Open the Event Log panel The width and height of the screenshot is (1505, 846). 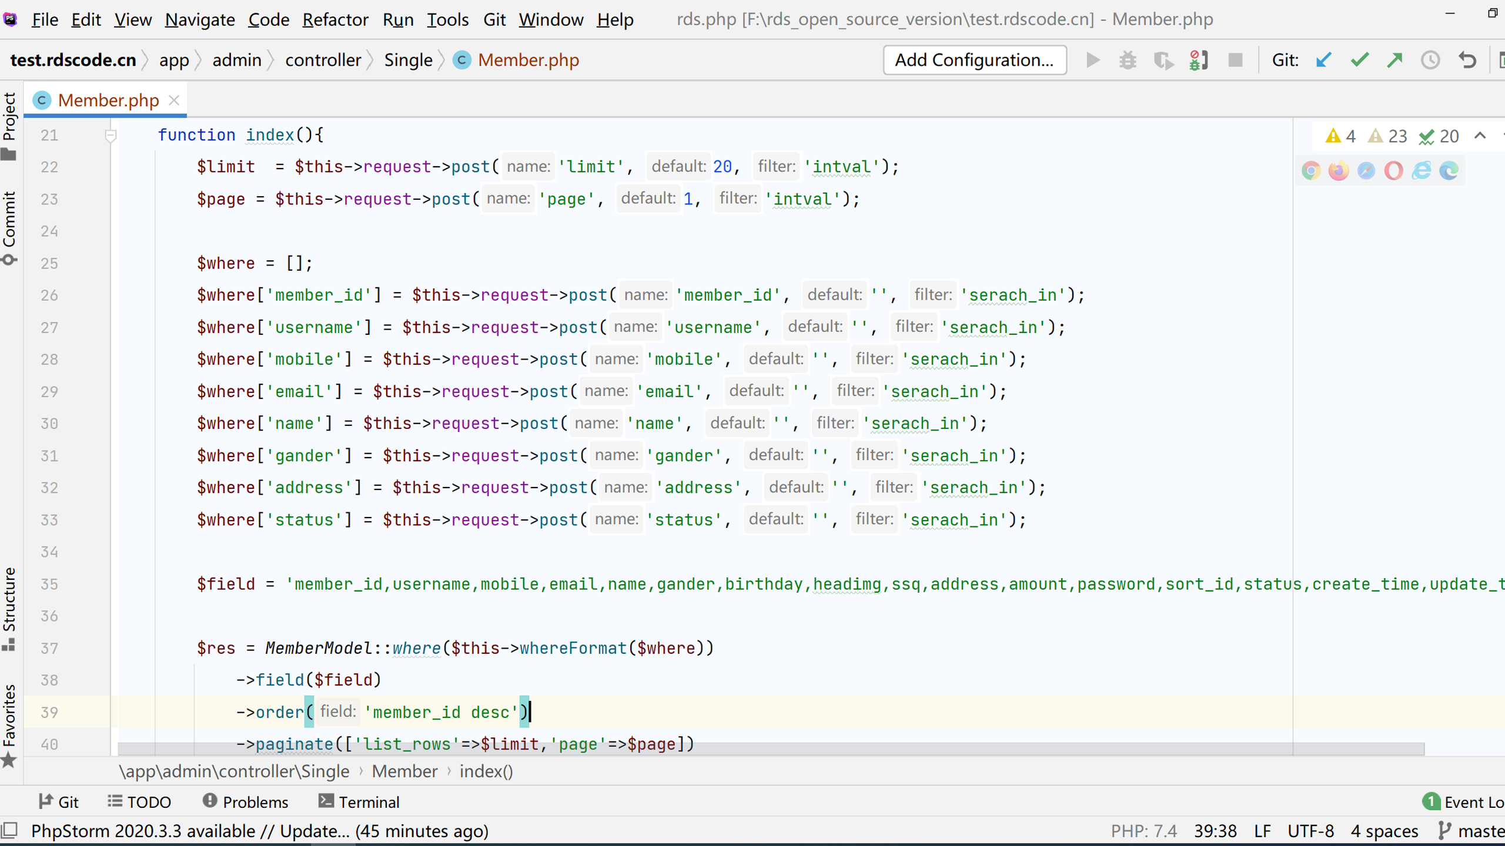click(1463, 802)
